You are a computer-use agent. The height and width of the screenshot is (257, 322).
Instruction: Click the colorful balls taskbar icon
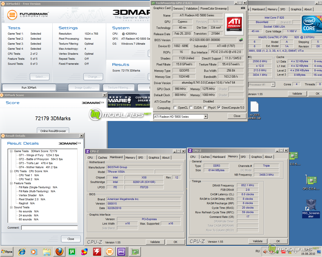[85, 251]
